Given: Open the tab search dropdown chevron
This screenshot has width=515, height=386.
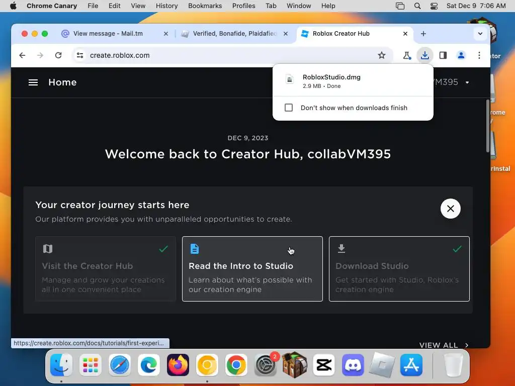Looking at the screenshot, I should tap(480, 34).
